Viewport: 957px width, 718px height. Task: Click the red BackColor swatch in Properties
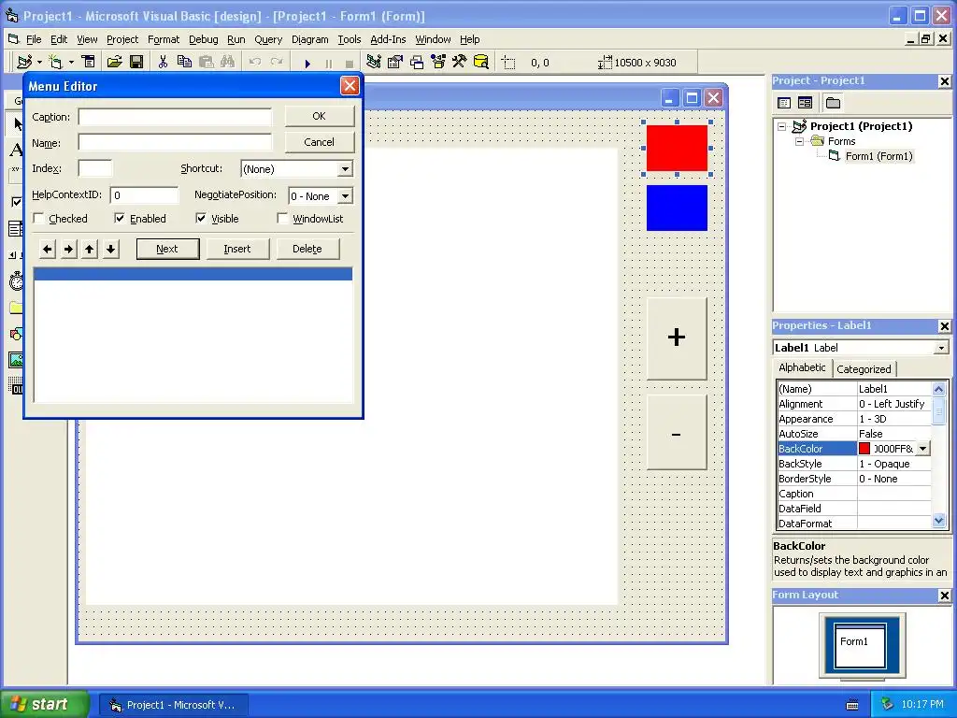point(864,449)
